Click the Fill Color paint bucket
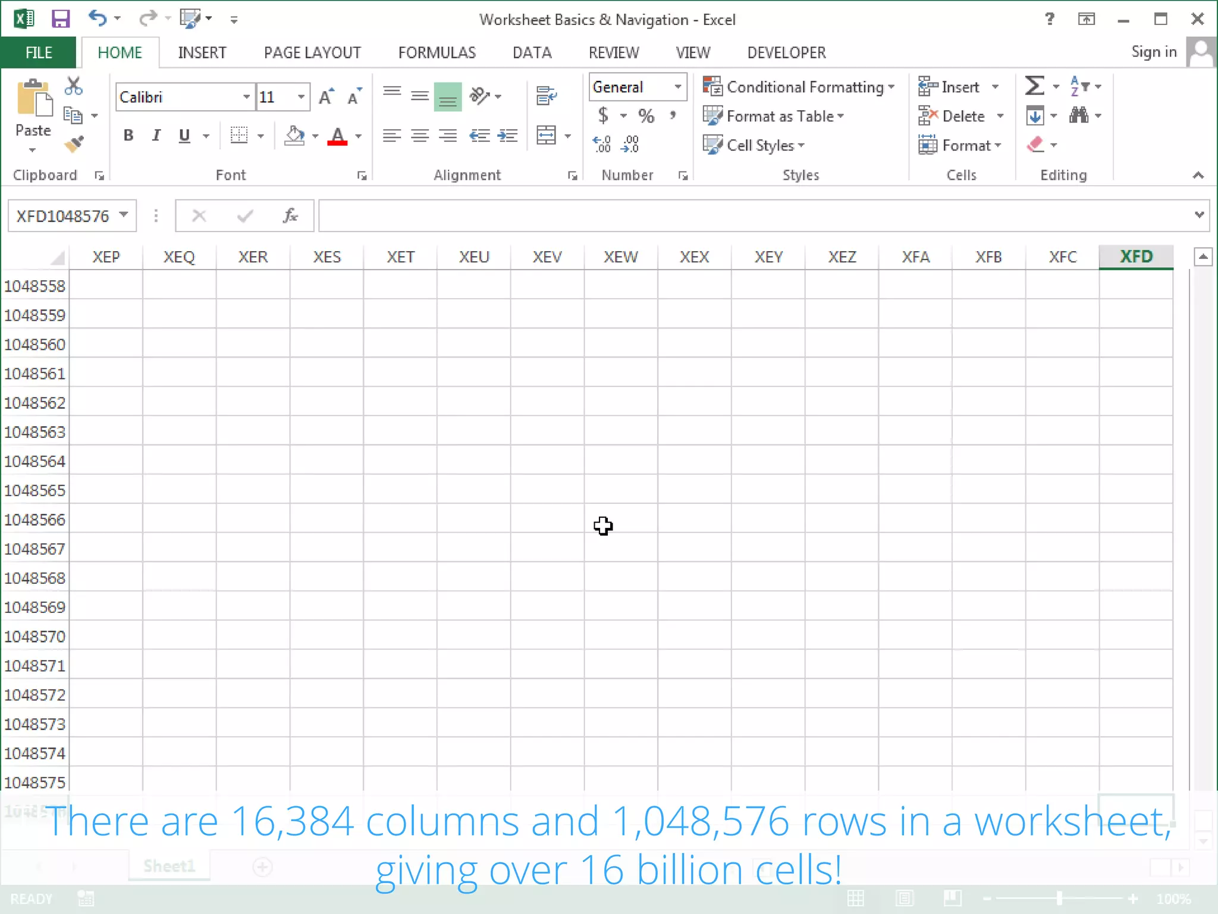Image resolution: width=1218 pixels, height=914 pixels. 294,136
